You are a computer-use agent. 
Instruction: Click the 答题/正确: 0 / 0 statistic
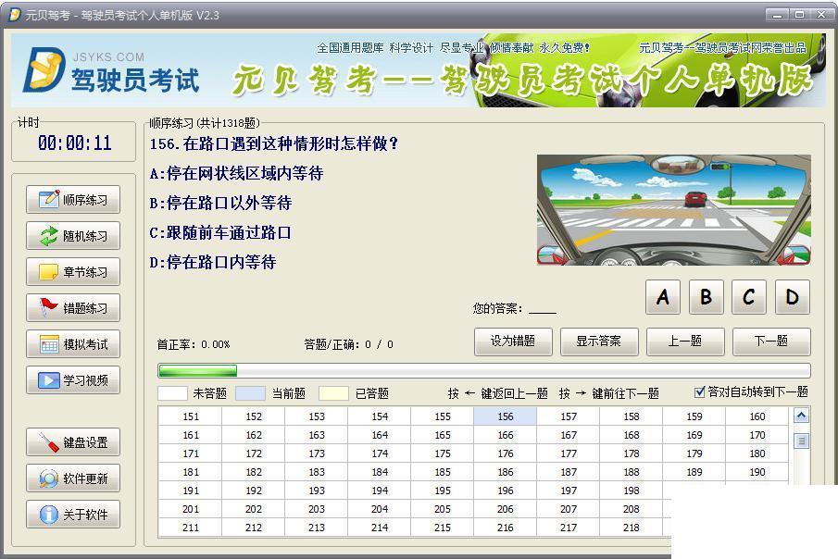pyautogui.click(x=348, y=344)
